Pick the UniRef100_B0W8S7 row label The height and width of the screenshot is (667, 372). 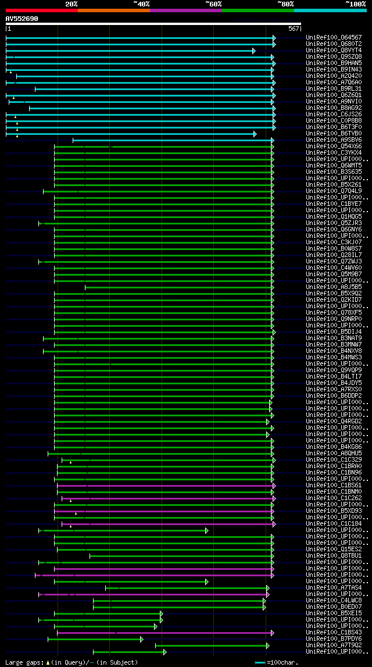coord(334,248)
